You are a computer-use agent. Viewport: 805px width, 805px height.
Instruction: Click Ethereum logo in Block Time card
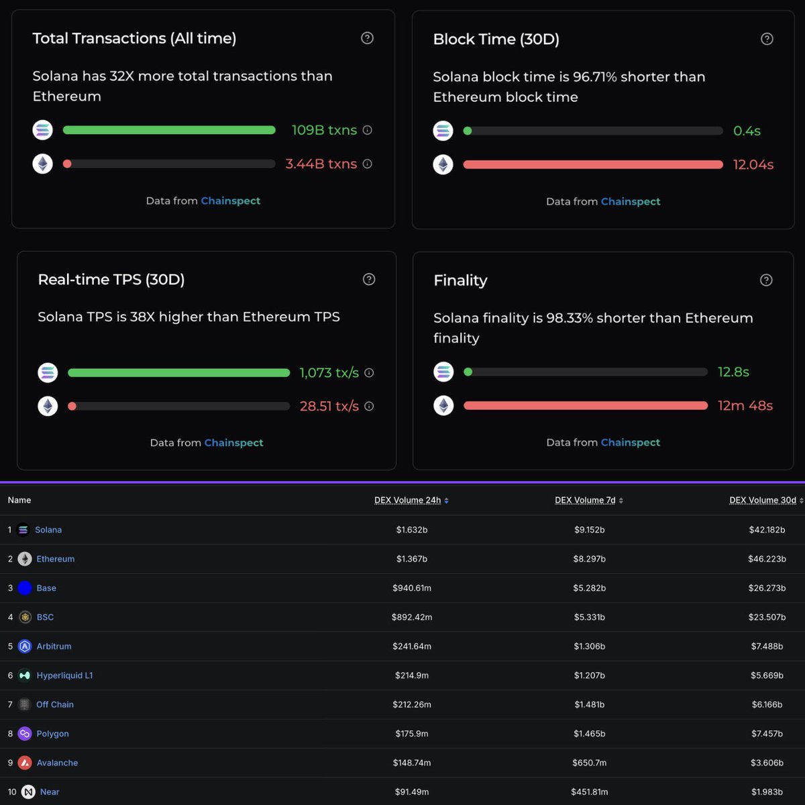click(x=443, y=164)
